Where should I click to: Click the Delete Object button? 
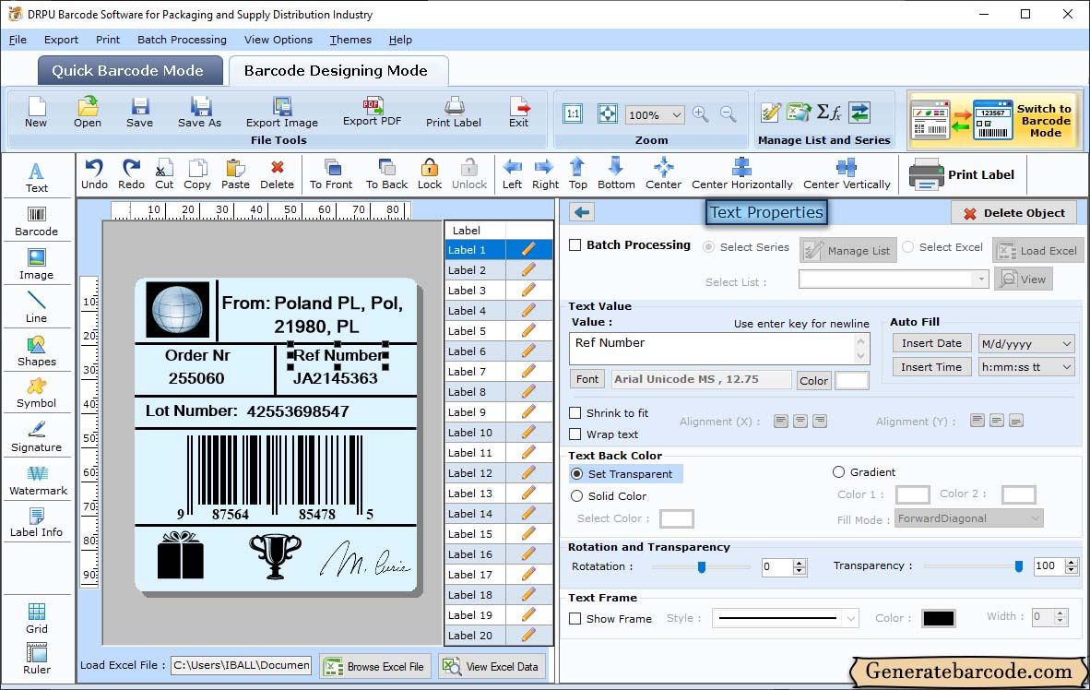[1013, 213]
